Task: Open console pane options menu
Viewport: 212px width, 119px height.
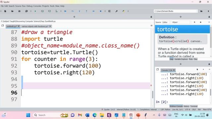Action: [x=209, y=69]
